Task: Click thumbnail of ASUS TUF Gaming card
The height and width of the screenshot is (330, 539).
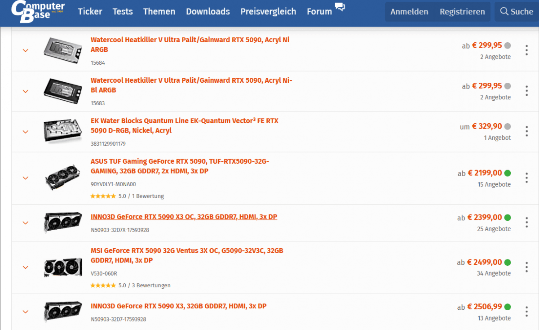Action: (x=62, y=178)
